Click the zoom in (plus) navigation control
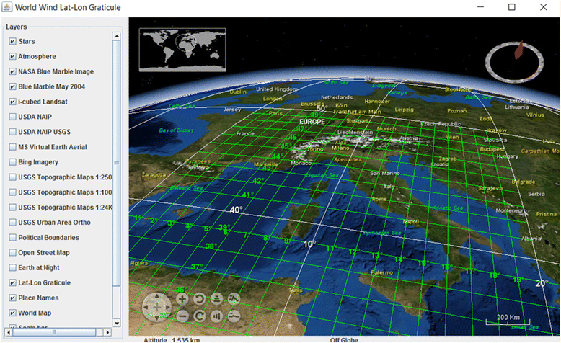561x343 pixels. tap(182, 298)
